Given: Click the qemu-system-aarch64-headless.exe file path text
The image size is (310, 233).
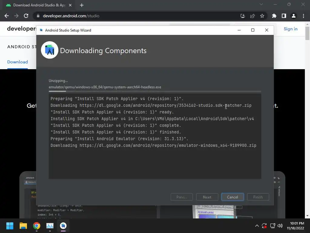Looking at the screenshot, I should [105, 87].
